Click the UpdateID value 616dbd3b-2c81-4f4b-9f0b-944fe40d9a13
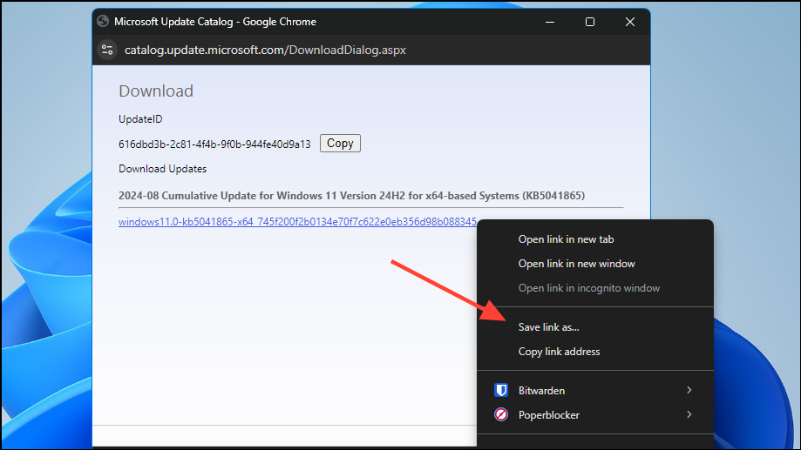 point(214,144)
